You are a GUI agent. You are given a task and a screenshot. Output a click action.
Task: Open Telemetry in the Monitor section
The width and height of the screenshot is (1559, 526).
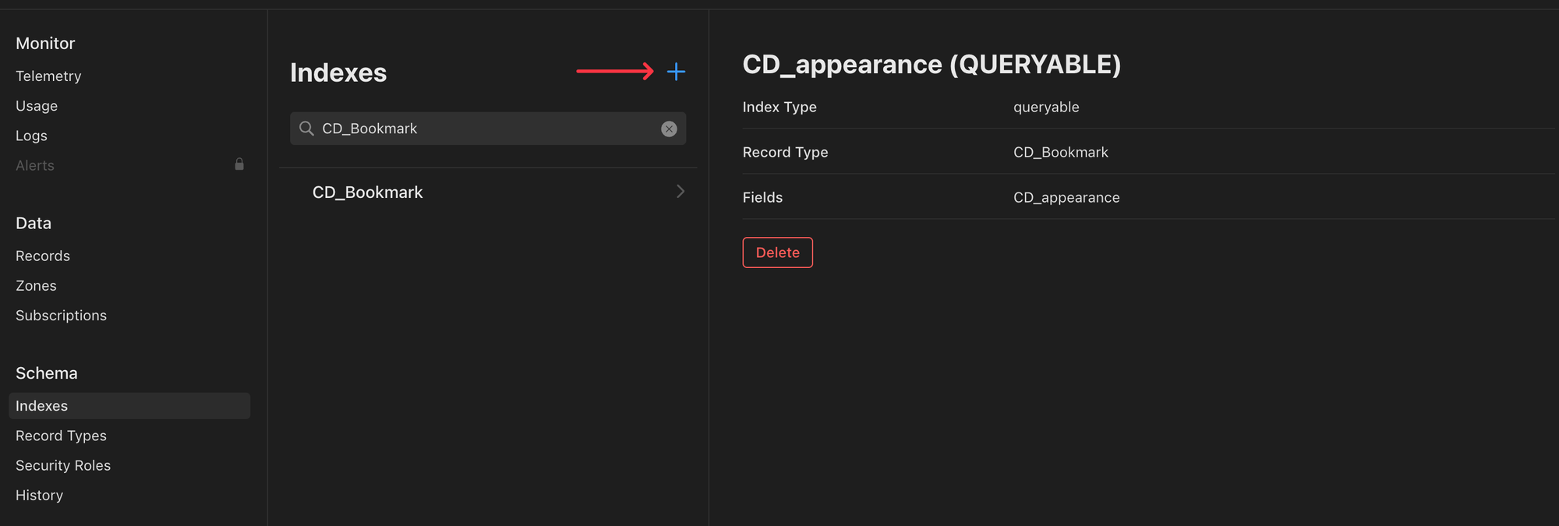pyautogui.click(x=48, y=76)
